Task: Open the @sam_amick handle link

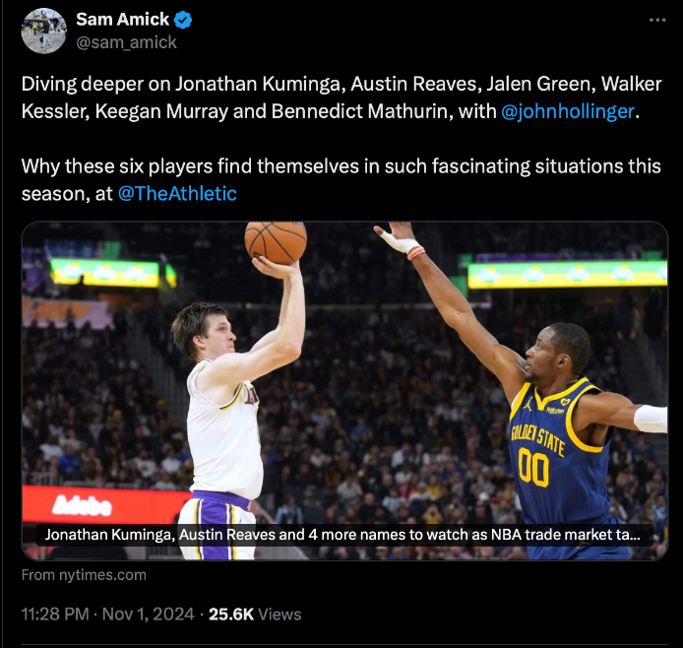Action: [126, 42]
